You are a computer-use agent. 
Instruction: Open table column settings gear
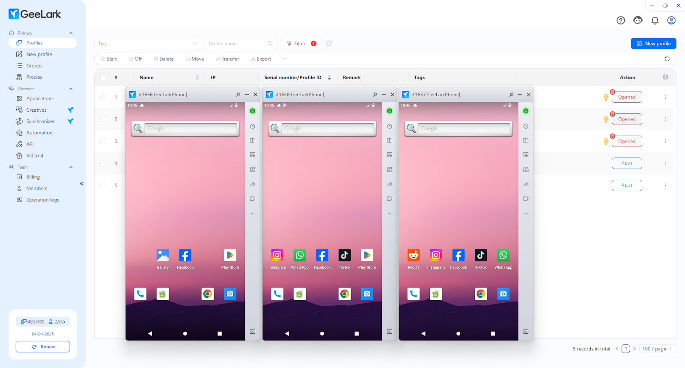pos(665,77)
